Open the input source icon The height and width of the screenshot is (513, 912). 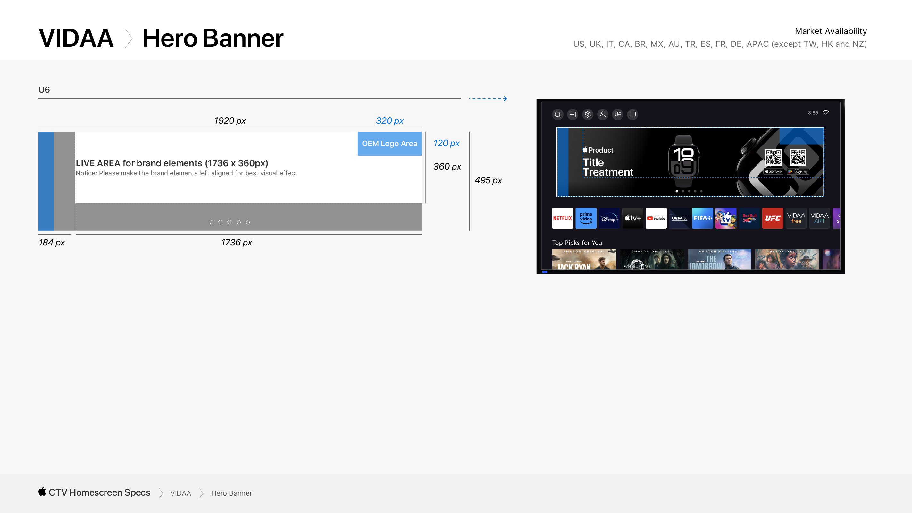click(573, 115)
